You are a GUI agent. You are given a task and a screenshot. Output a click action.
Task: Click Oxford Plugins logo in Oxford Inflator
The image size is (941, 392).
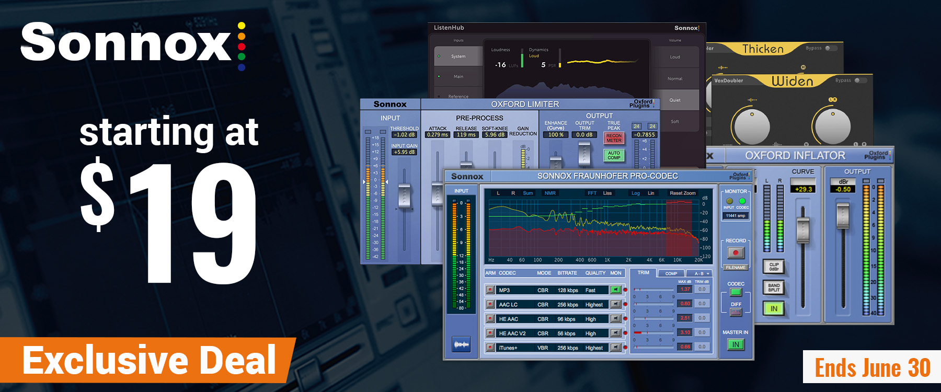pos(877,156)
